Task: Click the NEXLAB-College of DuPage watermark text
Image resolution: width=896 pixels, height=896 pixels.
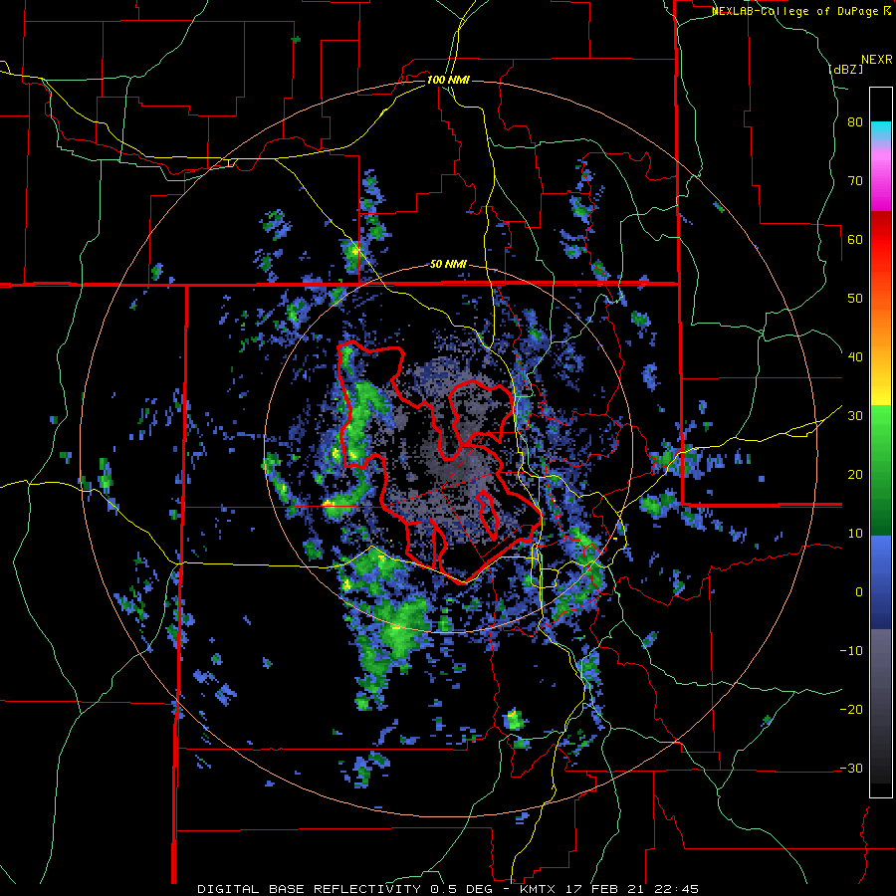Action: click(x=795, y=11)
